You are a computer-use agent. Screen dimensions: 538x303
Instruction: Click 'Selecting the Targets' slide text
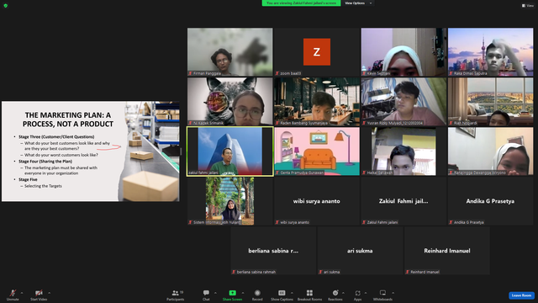tap(43, 186)
